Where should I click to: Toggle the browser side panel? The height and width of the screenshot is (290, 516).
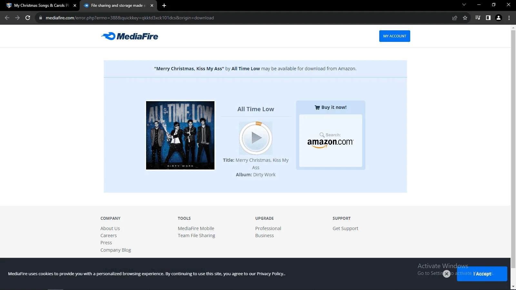(488, 18)
